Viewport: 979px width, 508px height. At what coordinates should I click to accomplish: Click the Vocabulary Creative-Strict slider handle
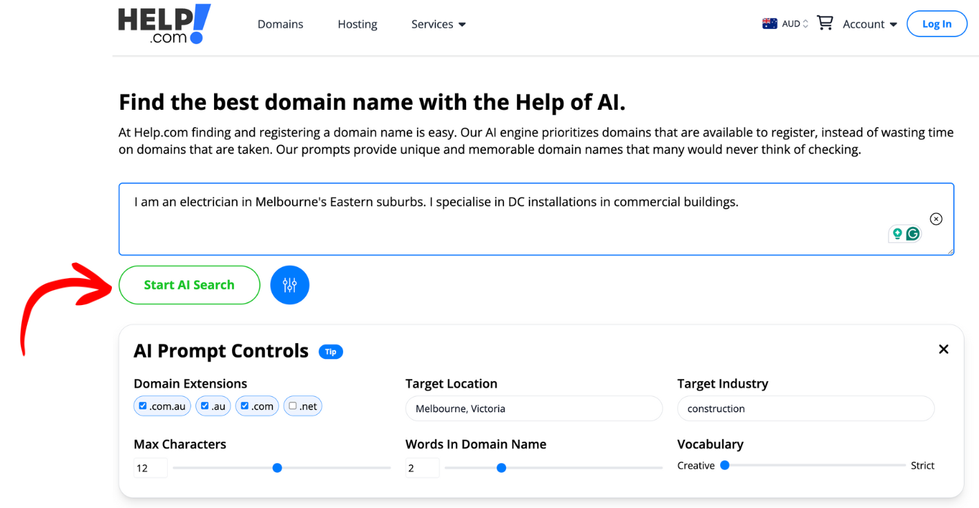pyautogui.click(x=725, y=465)
